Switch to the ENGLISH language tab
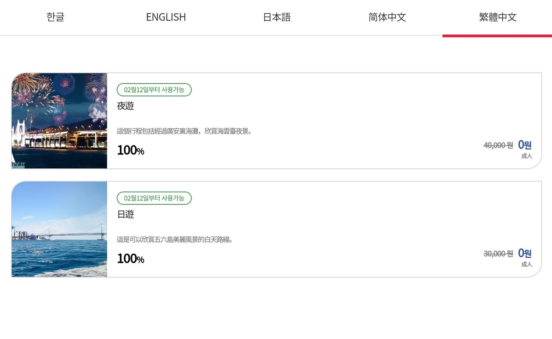 pyautogui.click(x=166, y=17)
